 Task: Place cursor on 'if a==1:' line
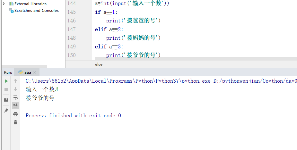point(106,12)
